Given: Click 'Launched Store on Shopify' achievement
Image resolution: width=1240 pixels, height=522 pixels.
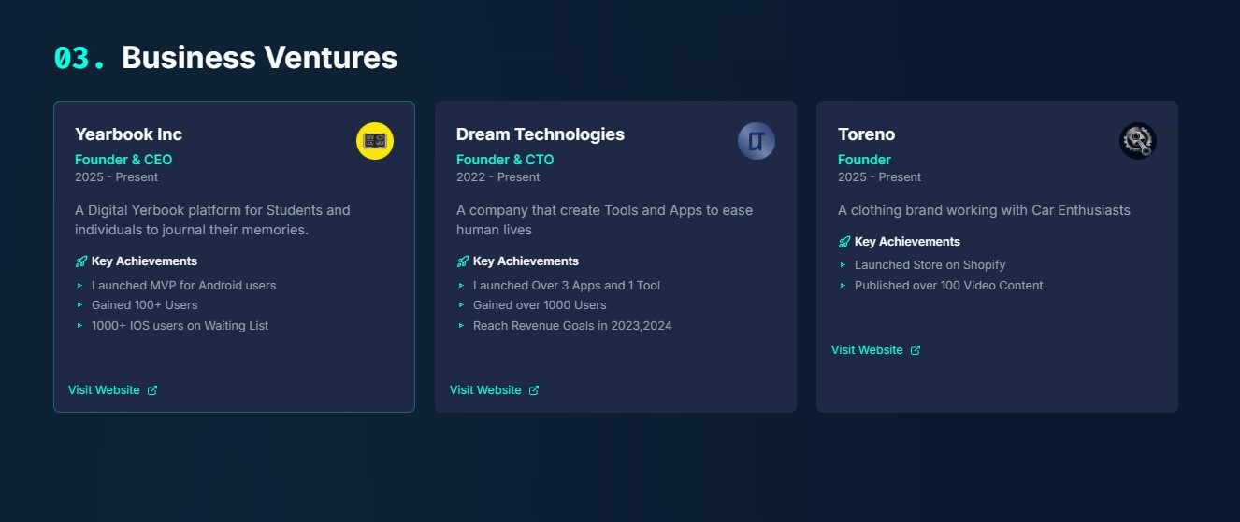Looking at the screenshot, I should [930, 265].
